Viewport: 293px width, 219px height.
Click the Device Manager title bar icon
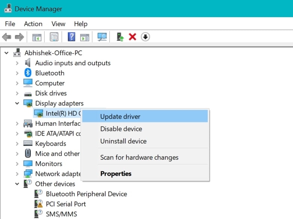click(8, 8)
